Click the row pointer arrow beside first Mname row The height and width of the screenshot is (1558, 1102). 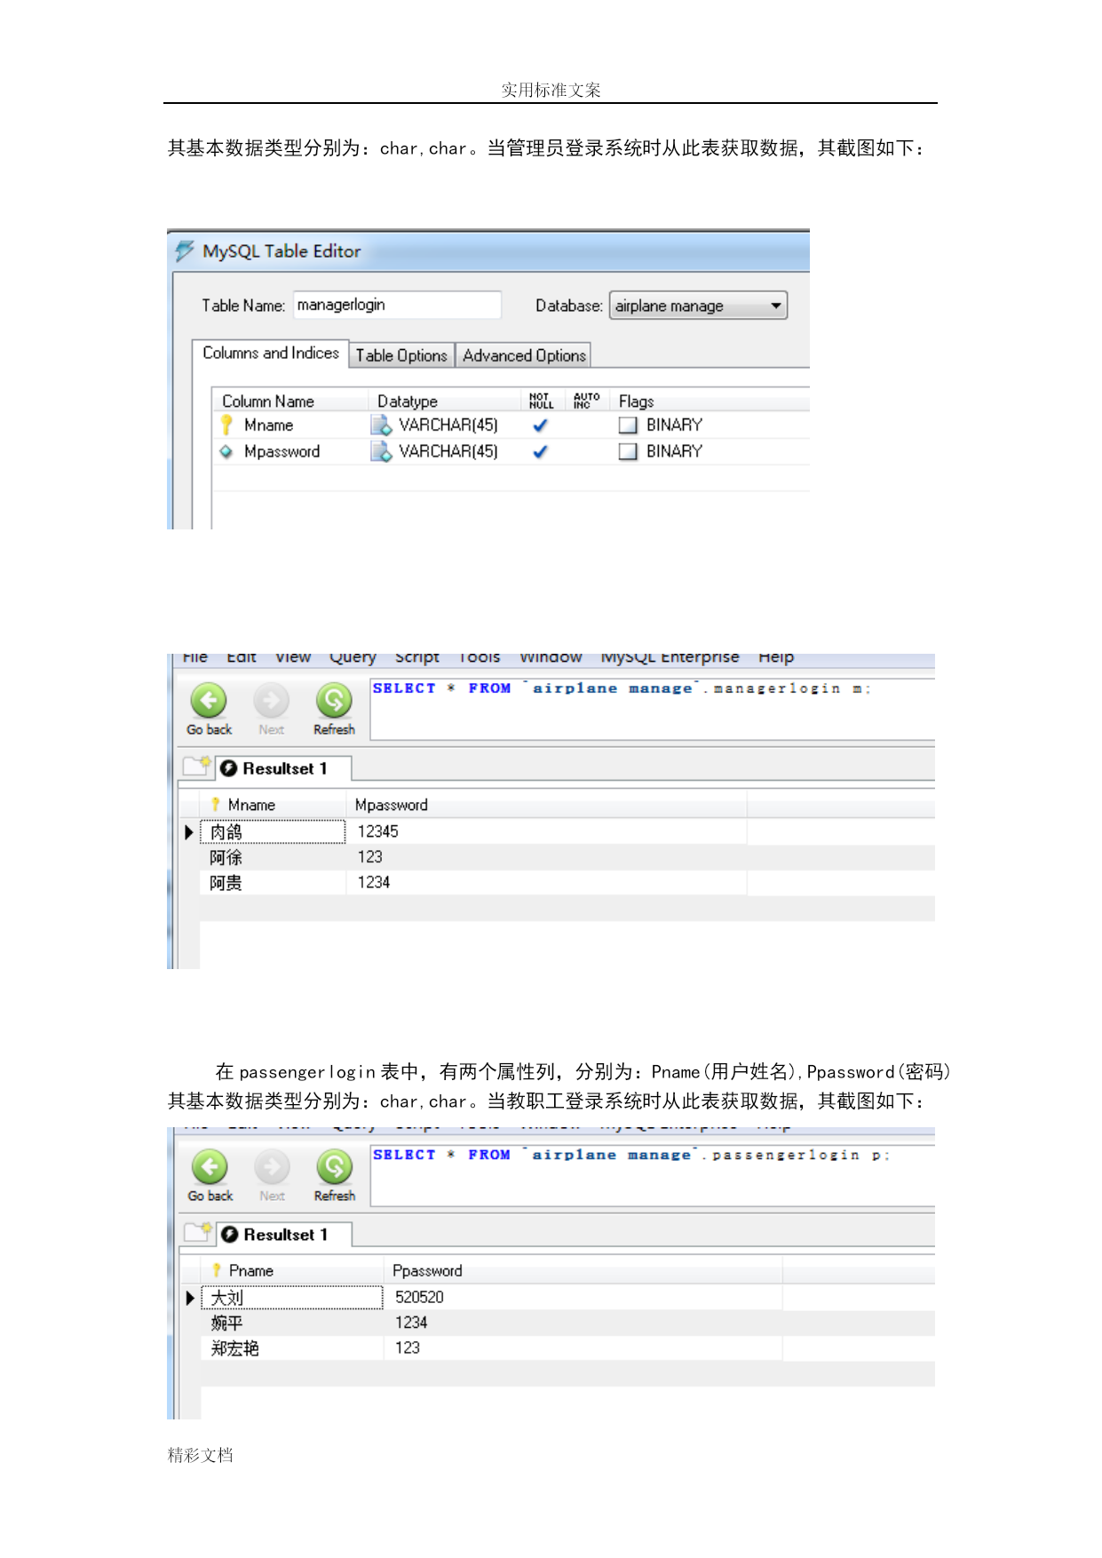(189, 832)
